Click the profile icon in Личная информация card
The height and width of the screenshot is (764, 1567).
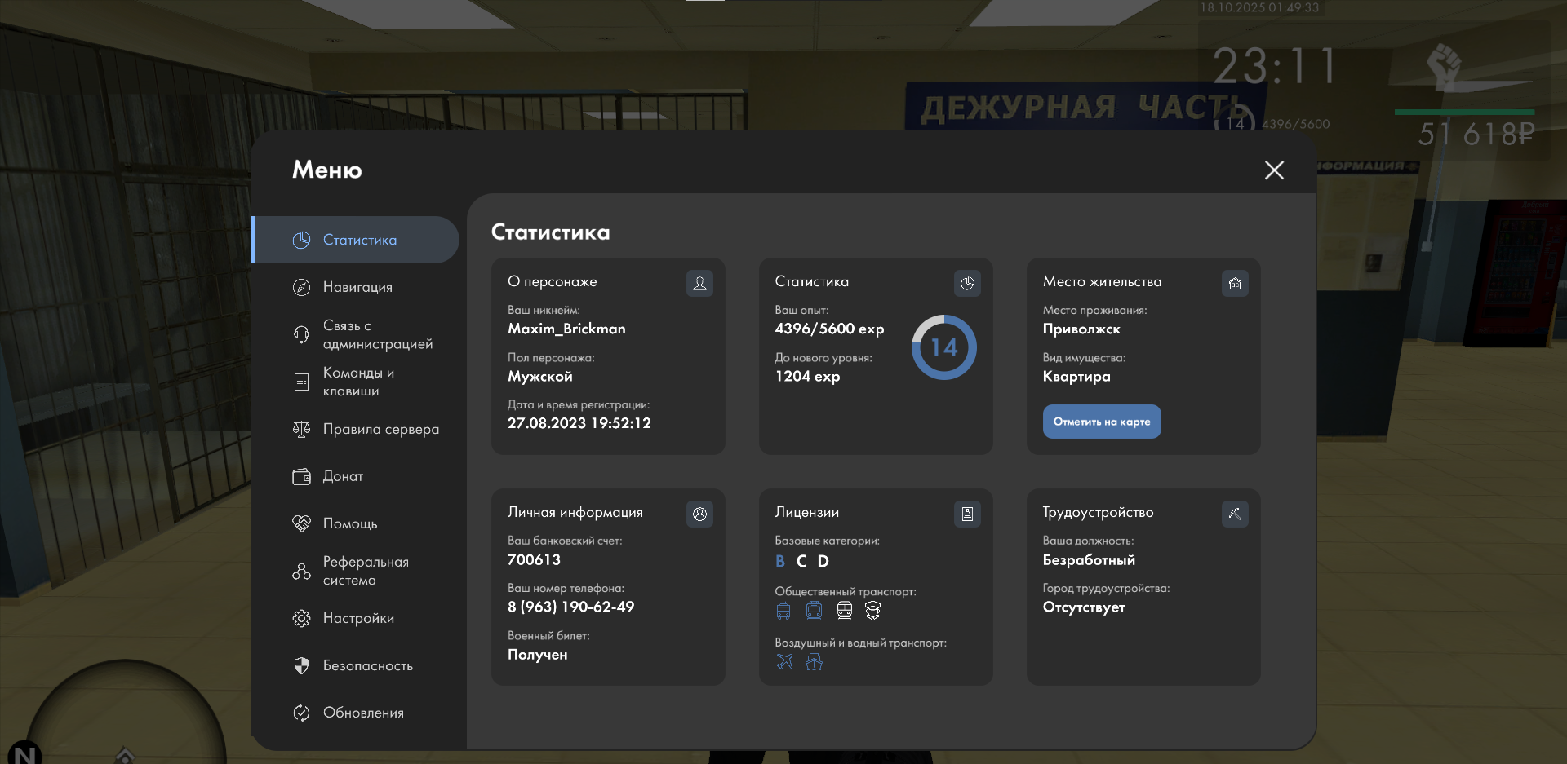[699, 514]
